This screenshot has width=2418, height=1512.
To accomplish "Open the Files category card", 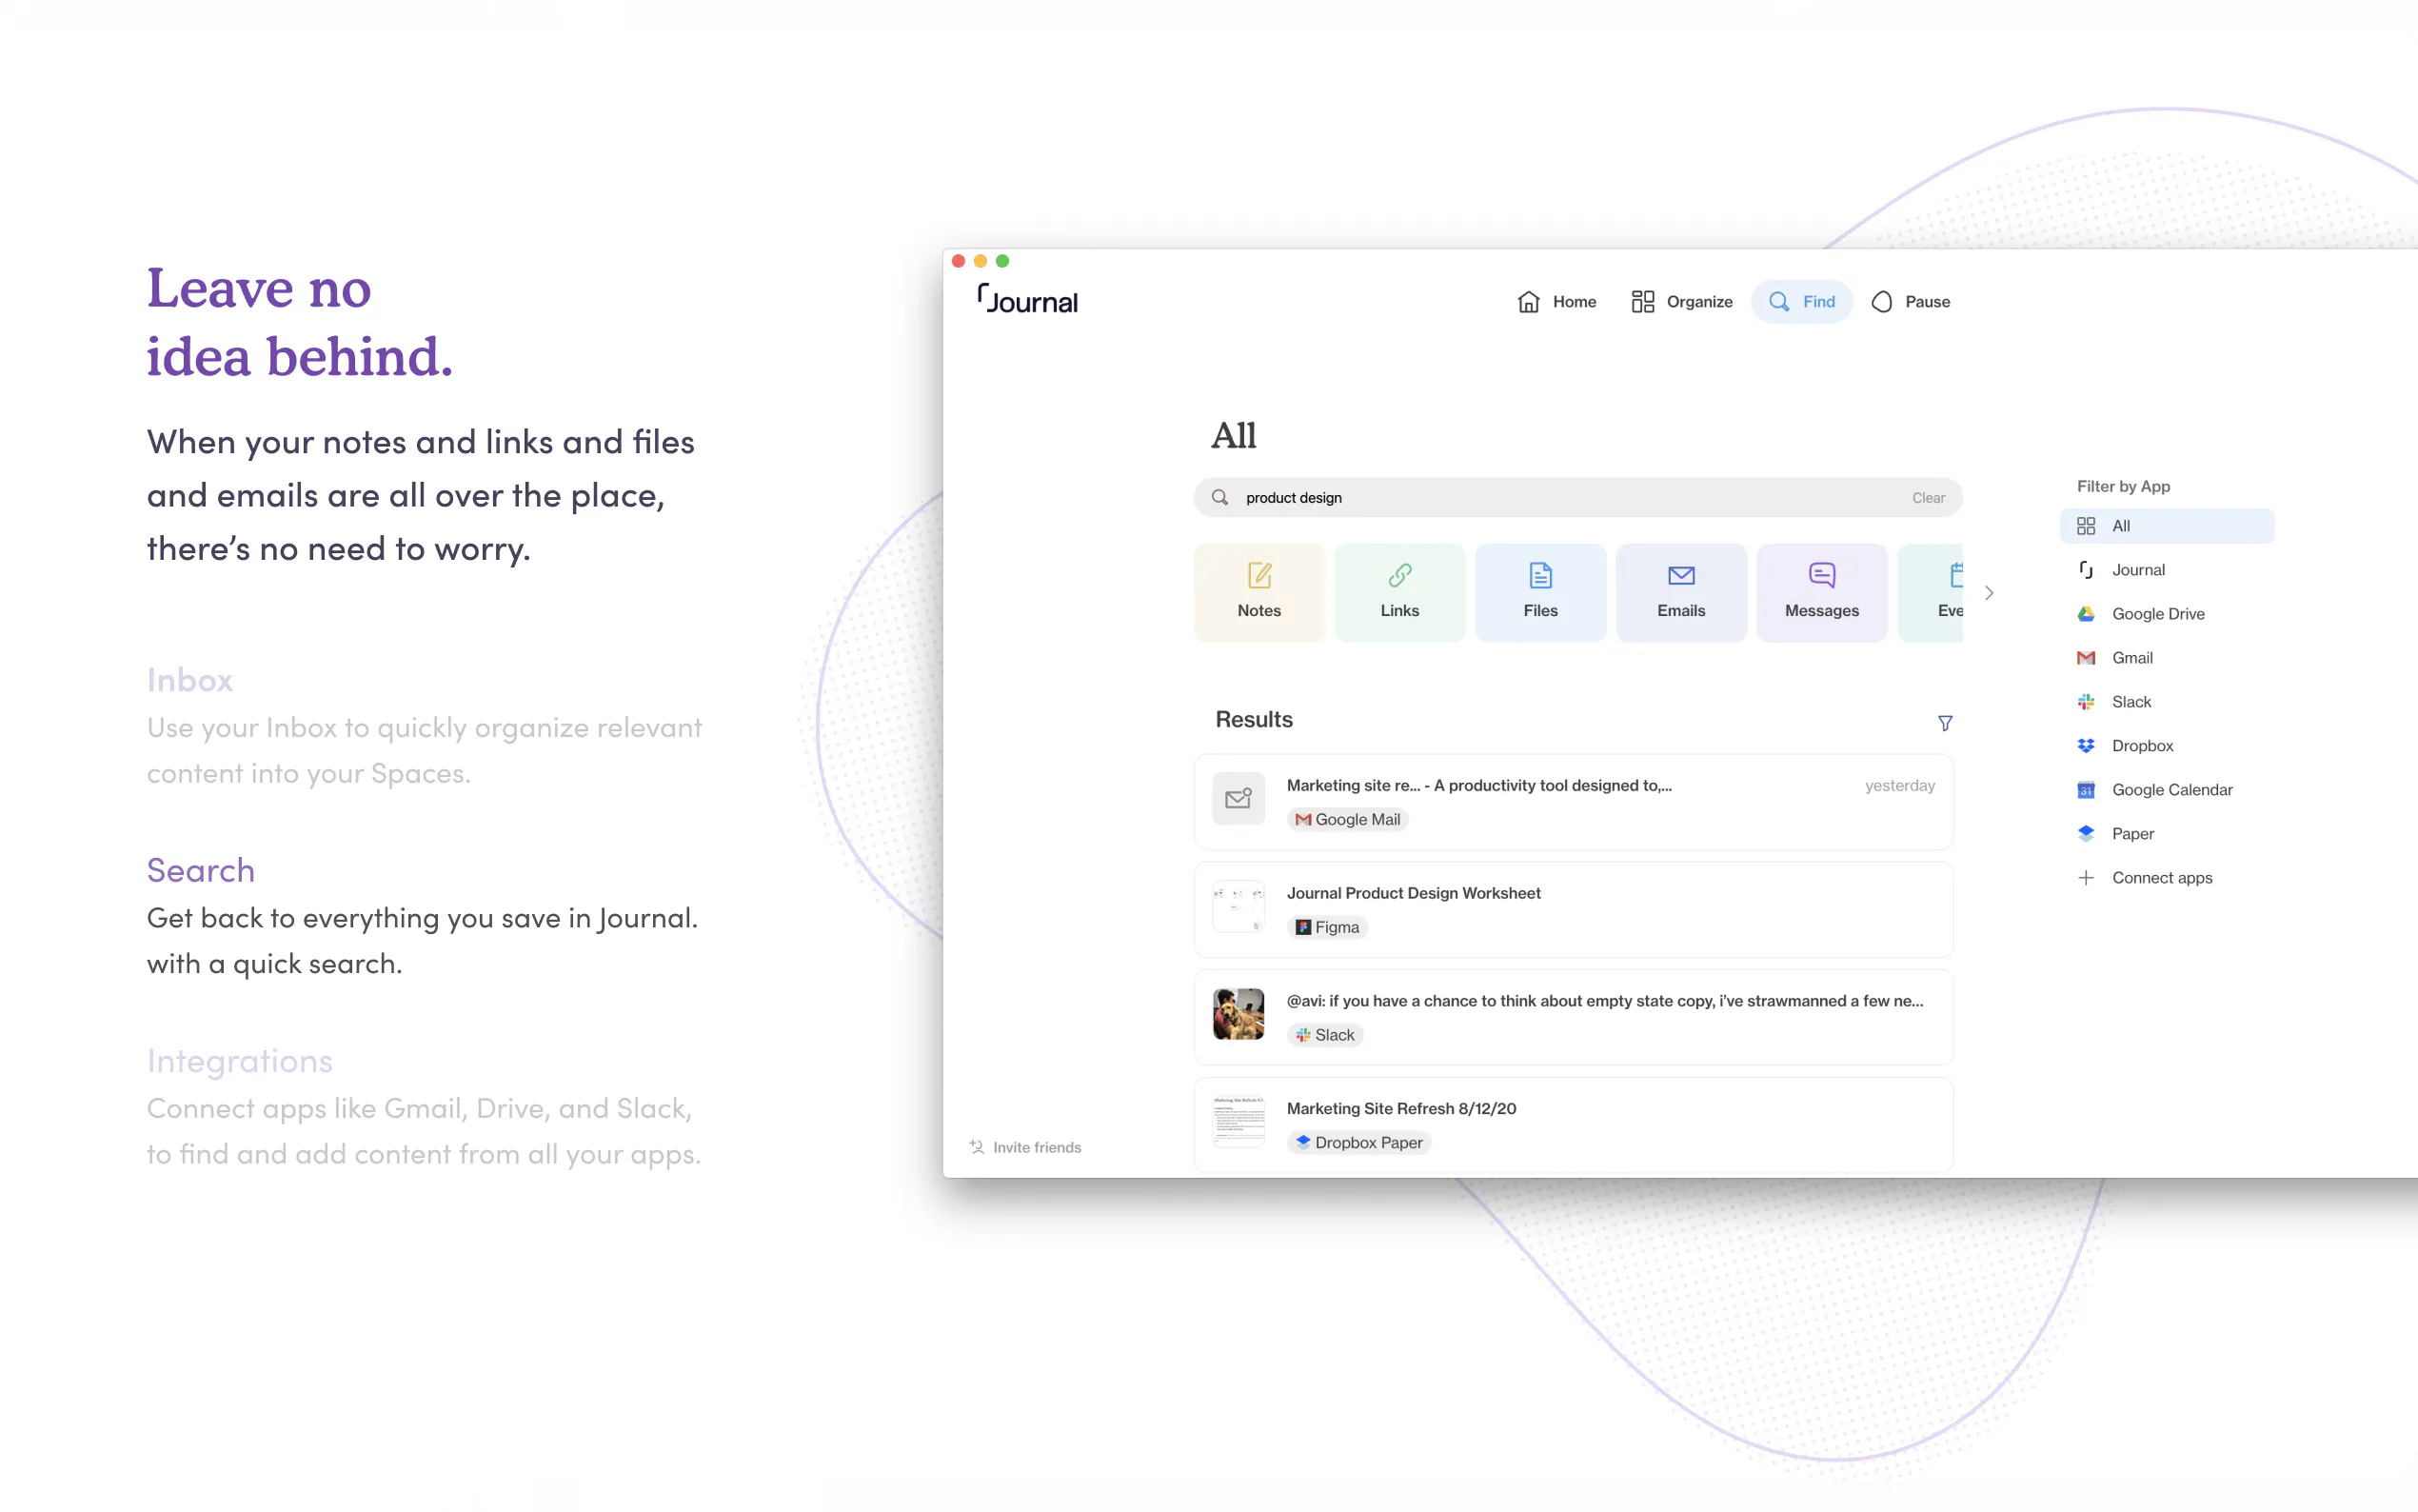I will click(x=1539, y=592).
